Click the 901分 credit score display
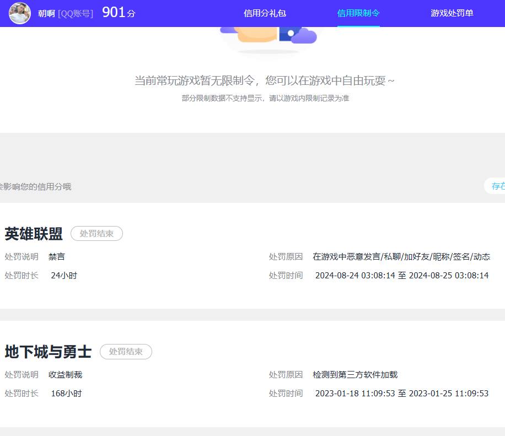 [117, 12]
